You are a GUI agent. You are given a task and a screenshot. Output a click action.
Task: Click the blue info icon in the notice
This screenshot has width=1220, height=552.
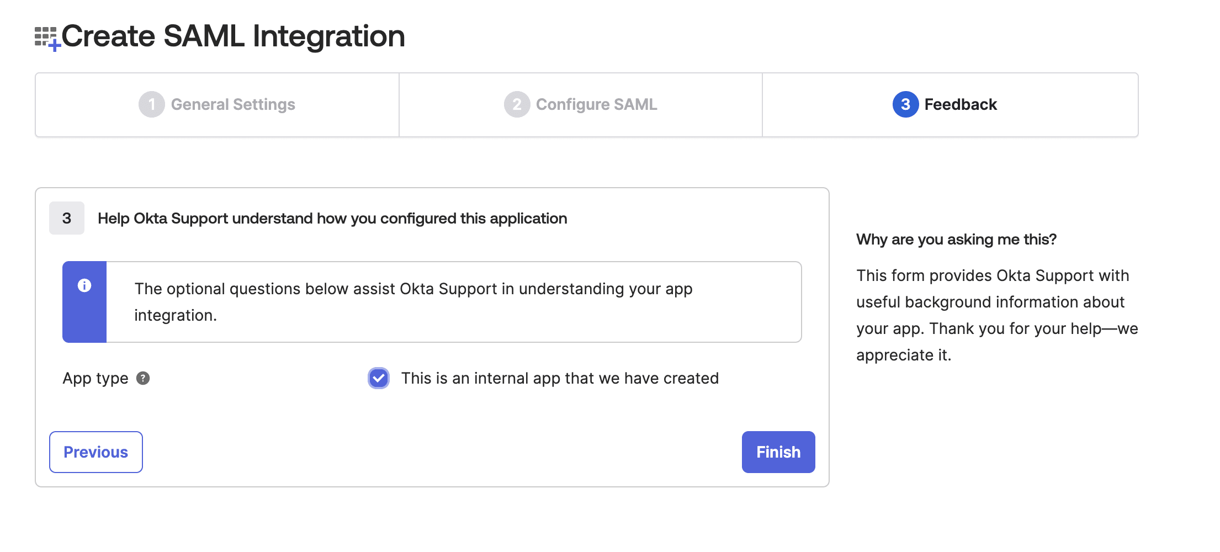84,285
